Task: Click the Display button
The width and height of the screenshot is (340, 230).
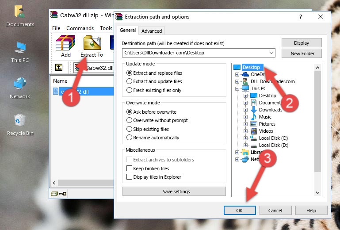Action: (x=302, y=43)
